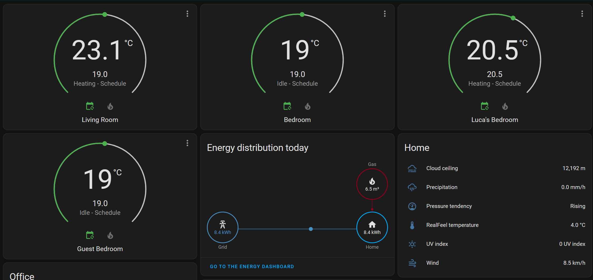The image size is (593, 280).
Task: Click heat flame icon for Luca's Bedroom
Action: pos(505,106)
